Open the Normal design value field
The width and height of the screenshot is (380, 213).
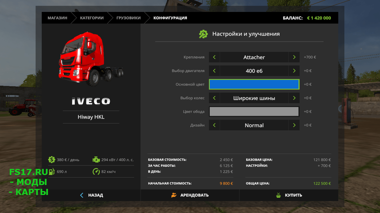tap(254, 125)
